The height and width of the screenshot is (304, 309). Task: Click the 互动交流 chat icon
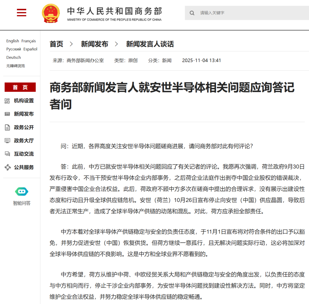click(7, 154)
